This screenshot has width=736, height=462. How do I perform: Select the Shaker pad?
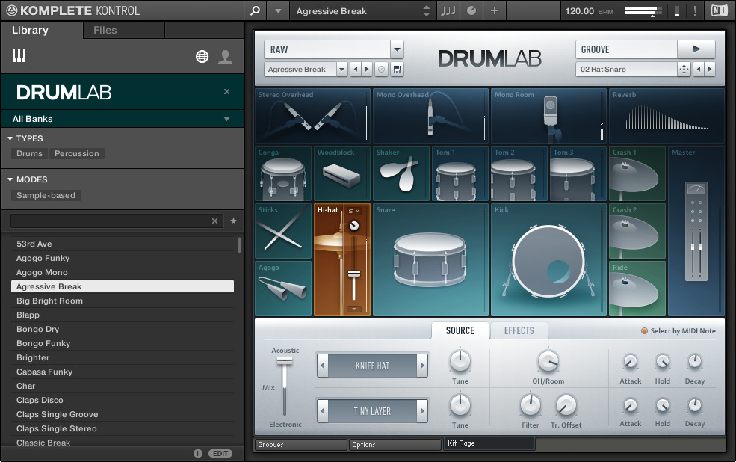[x=401, y=173]
